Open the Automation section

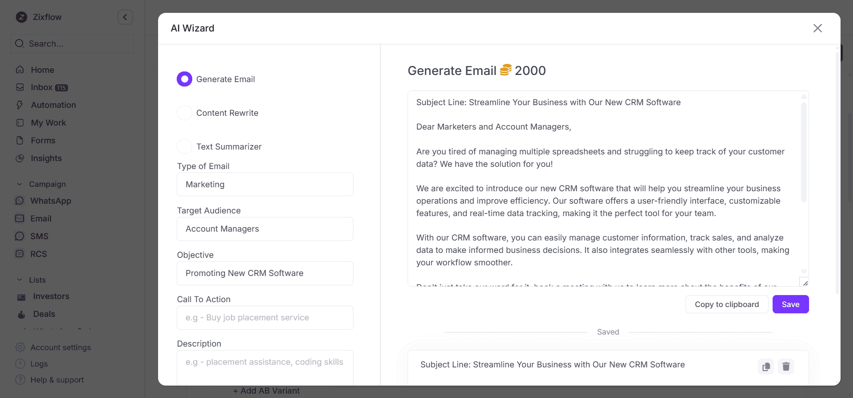[x=53, y=105]
